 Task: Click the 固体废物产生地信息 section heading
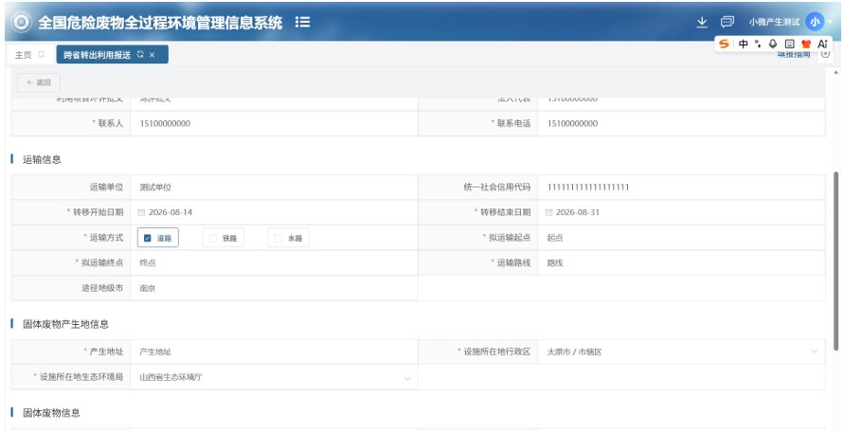click(x=65, y=324)
